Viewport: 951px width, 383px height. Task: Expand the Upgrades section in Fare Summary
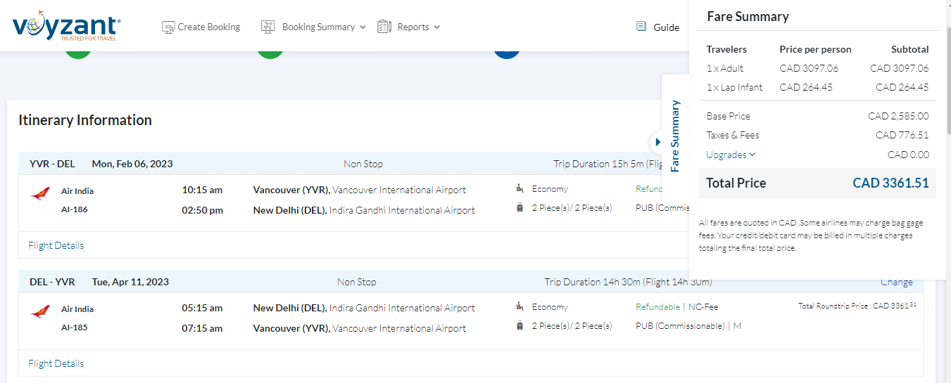click(731, 155)
